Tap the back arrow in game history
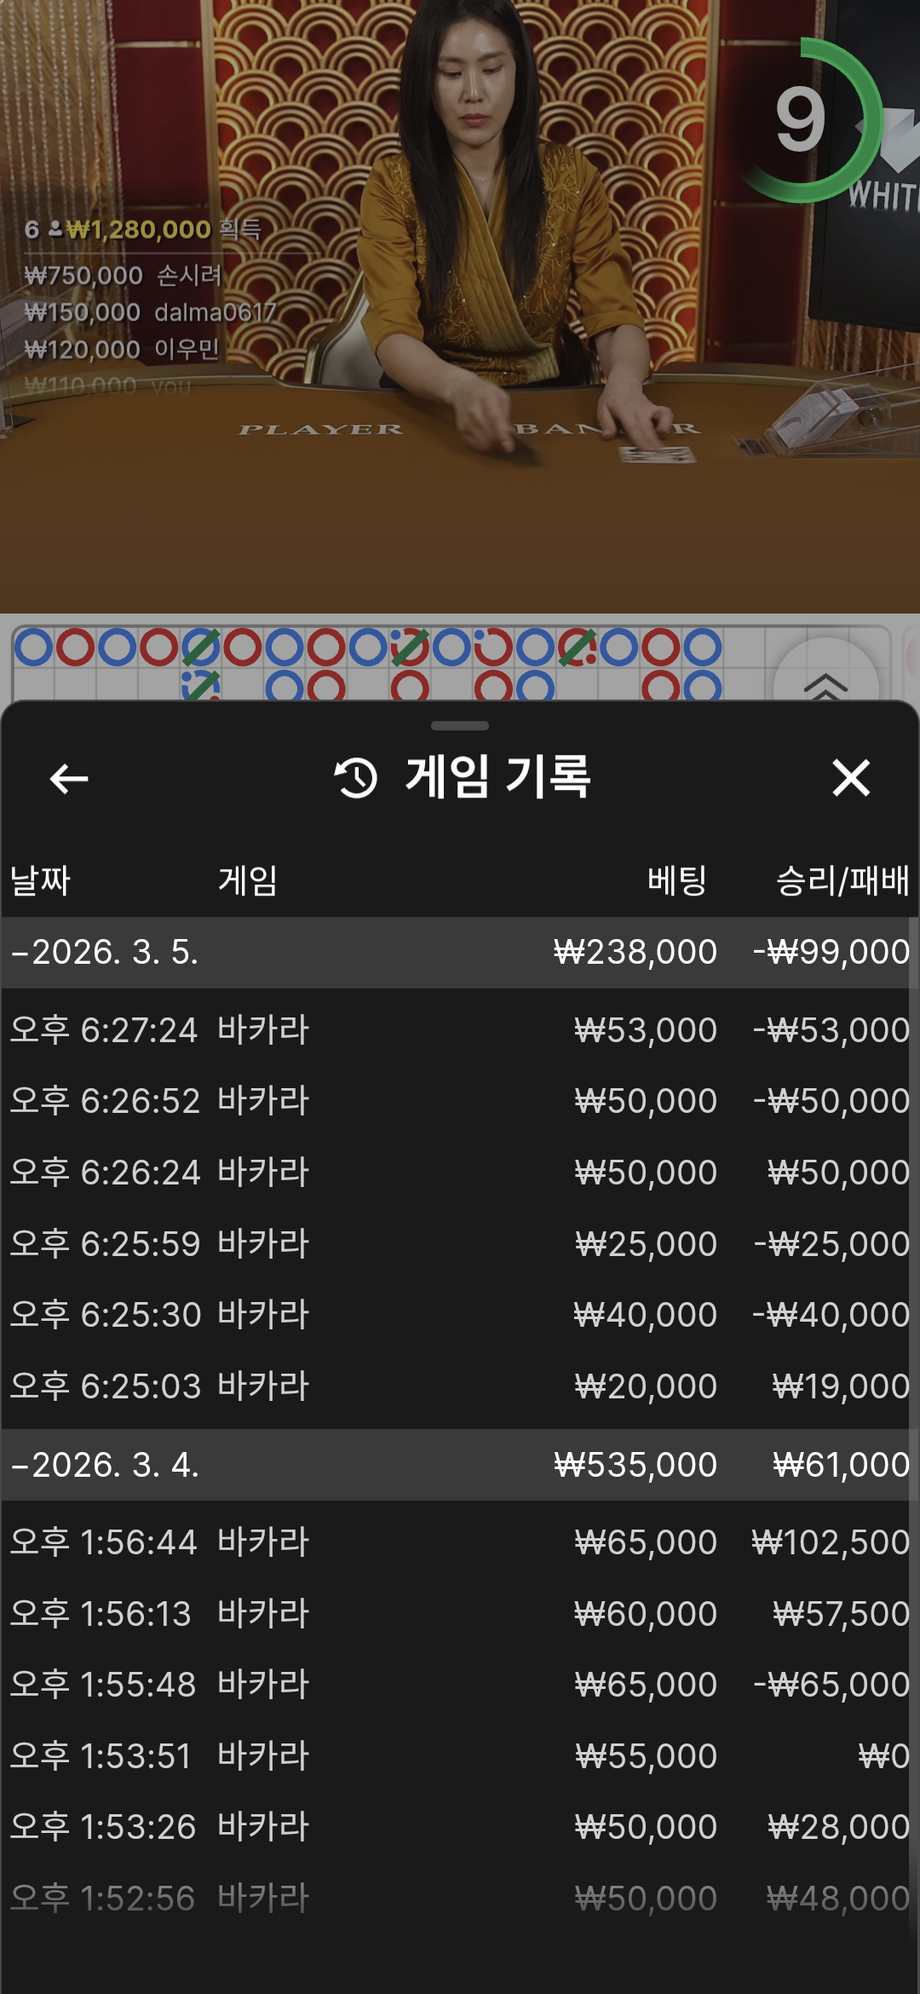This screenshot has width=920, height=1994. coord(69,778)
